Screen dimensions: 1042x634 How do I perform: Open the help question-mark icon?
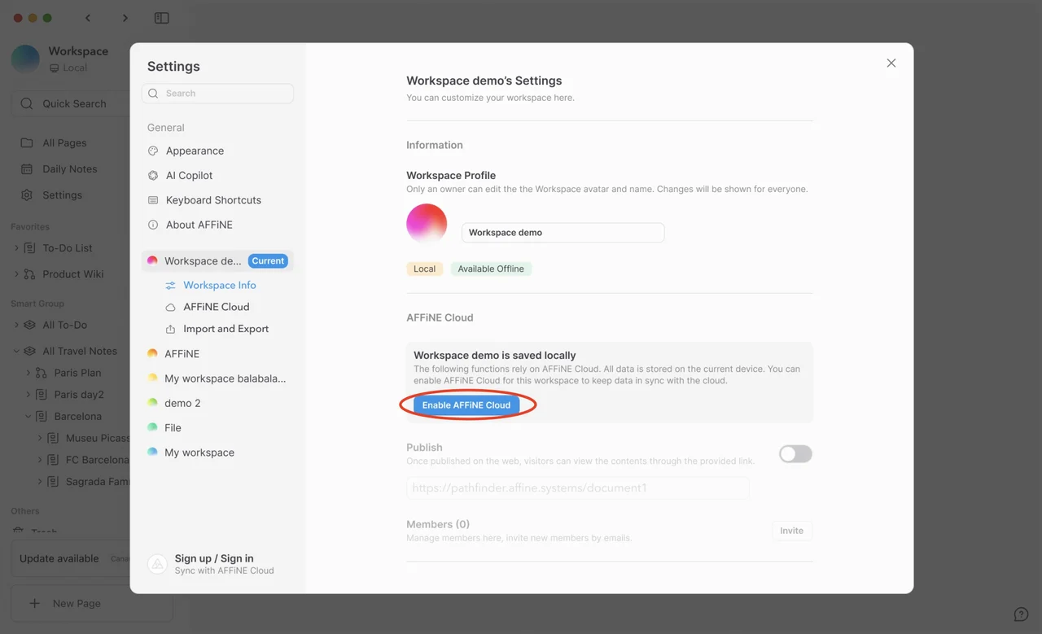click(x=1021, y=614)
